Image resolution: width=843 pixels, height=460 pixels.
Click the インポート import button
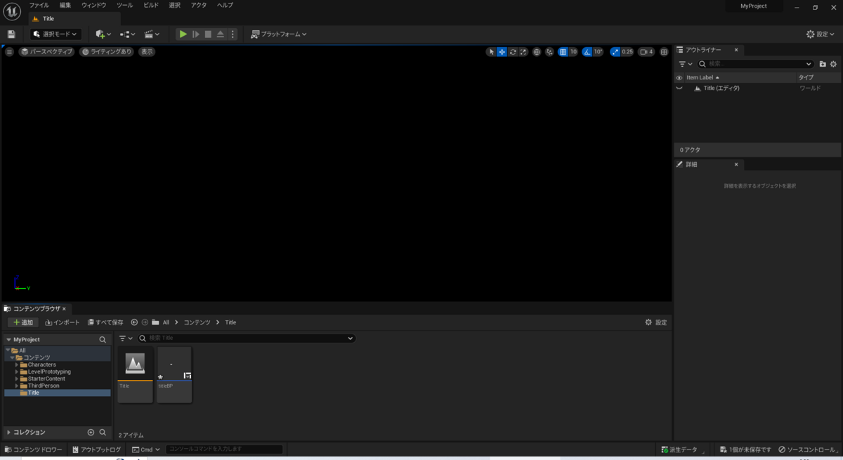(x=63, y=322)
